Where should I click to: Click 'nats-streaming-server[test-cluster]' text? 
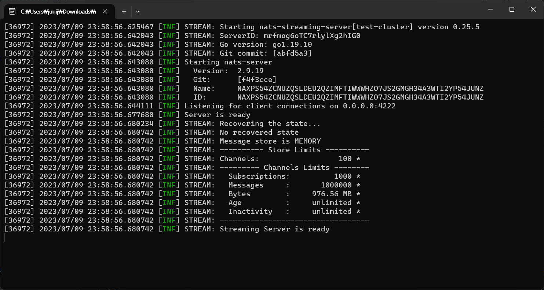(336, 27)
